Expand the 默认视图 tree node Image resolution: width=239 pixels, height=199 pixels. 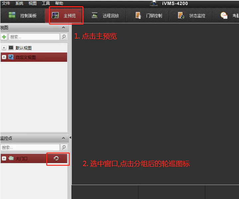click(4, 48)
